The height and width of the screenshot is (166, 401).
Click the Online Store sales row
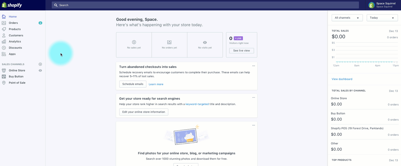click(364, 102)
